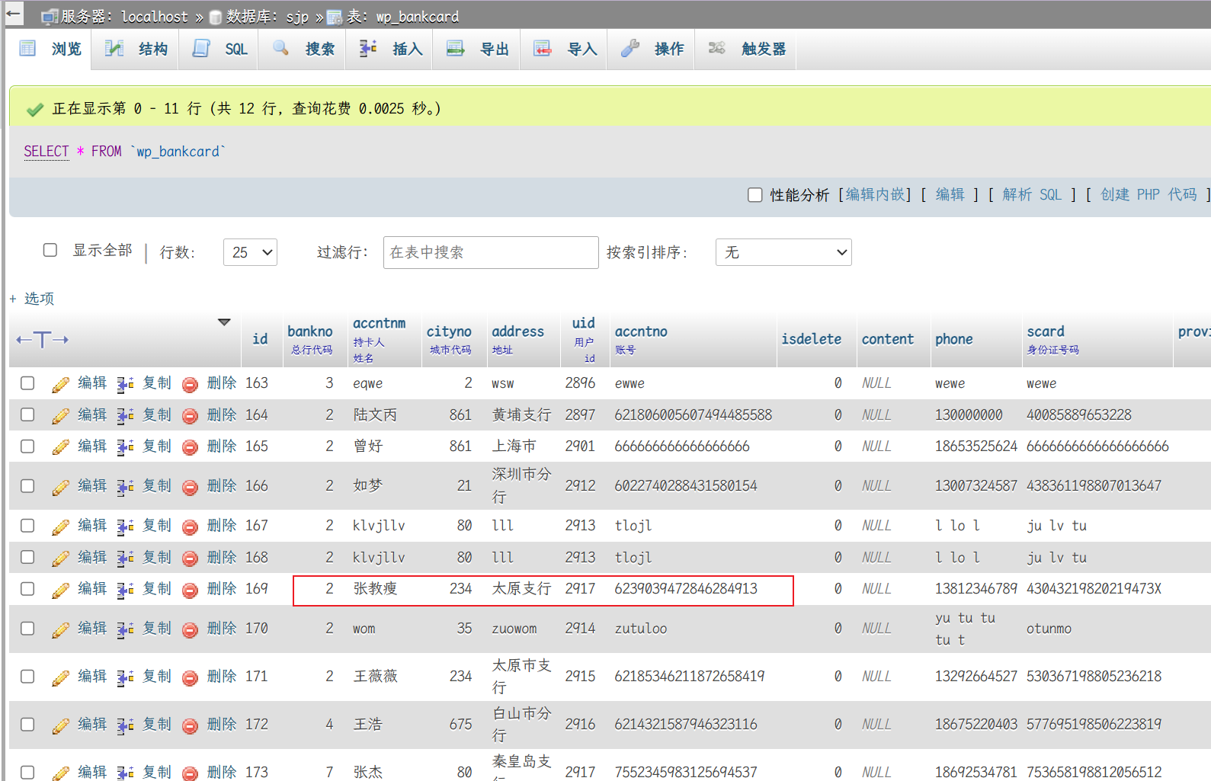Click the red delete icon for row 165
Screen dimensions: 1211x781
(191, 447)
